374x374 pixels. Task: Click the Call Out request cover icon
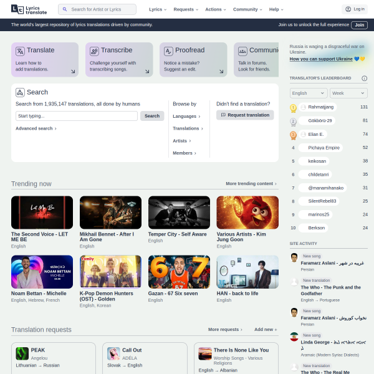pyautogui.click(x=113, y=353)
